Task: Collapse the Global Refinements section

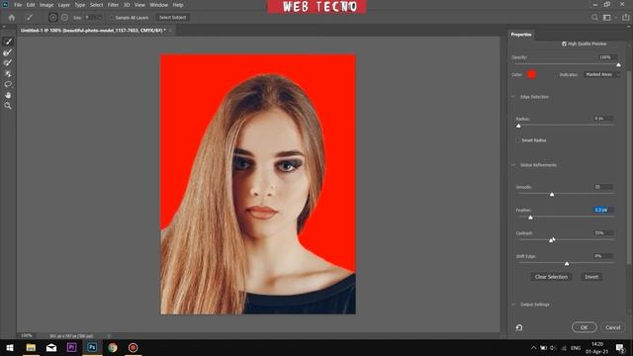Action: (x=513, y=165)
